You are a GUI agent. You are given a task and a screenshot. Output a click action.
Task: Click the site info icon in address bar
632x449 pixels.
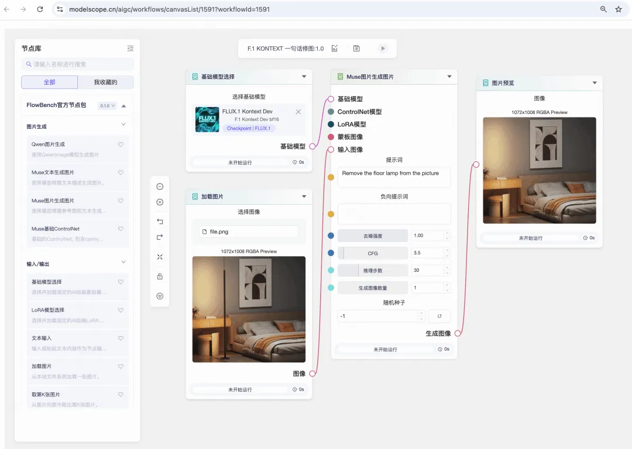click(x=60, y=9)
